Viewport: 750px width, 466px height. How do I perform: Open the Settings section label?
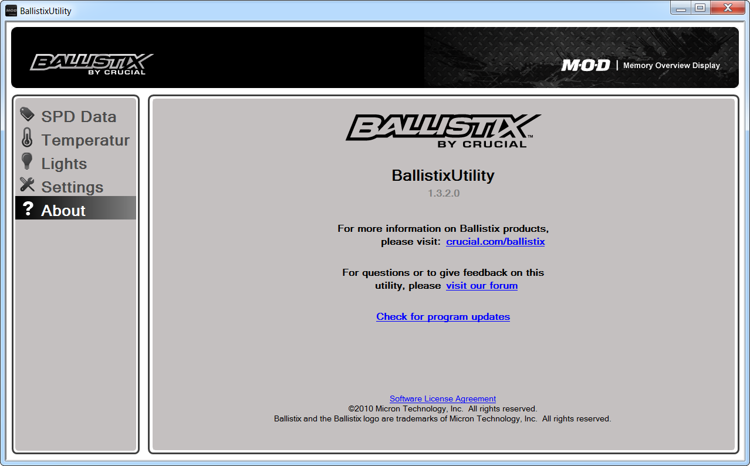(72, 187)
